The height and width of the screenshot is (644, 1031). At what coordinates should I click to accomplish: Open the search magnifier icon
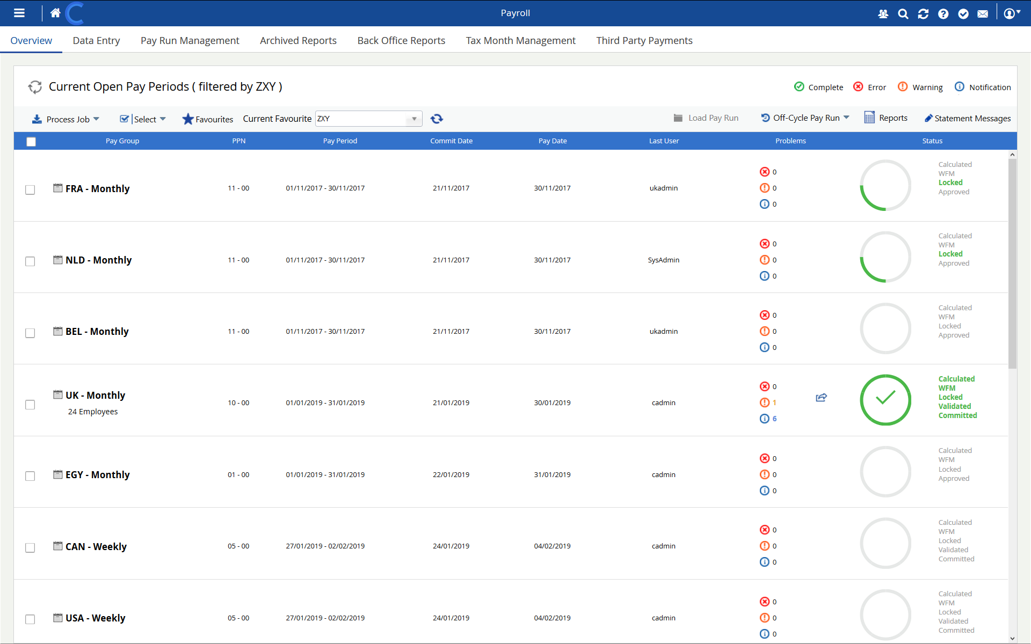click(x=903, y=14)
